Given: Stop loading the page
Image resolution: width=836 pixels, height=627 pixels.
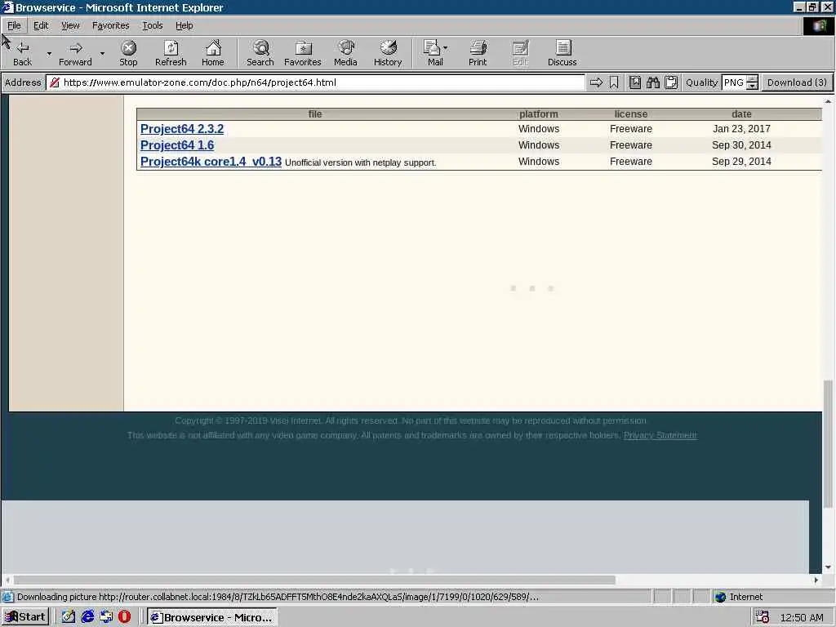Looking at the screenshot, I should point(128,53).
